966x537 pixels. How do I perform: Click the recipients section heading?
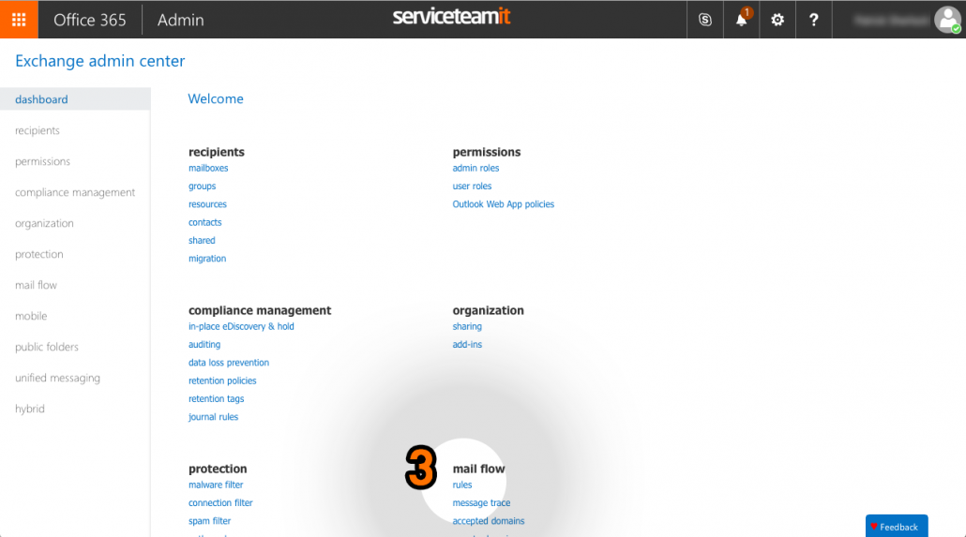pyautogui.click(x=217, y=152)
